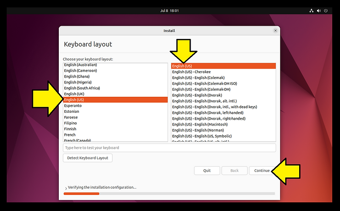340x211 pixels.
Task: Select Esperanto keyboard layout
Action: [x=115, y=105]
